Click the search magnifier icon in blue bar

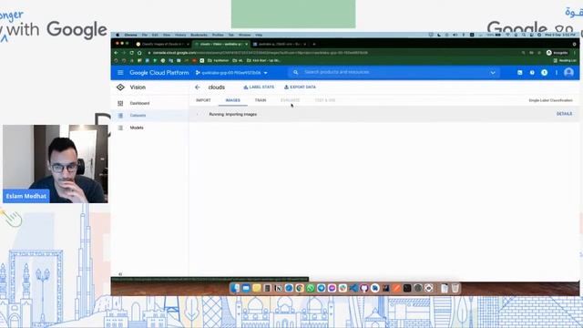(x=295, y=73)
